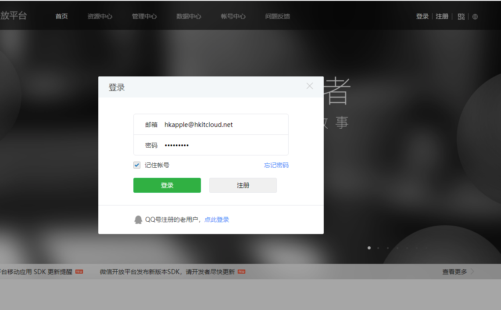Select the second carousel dot indicator
Screen dimensions: 501x310
click(x=378, y=248)
